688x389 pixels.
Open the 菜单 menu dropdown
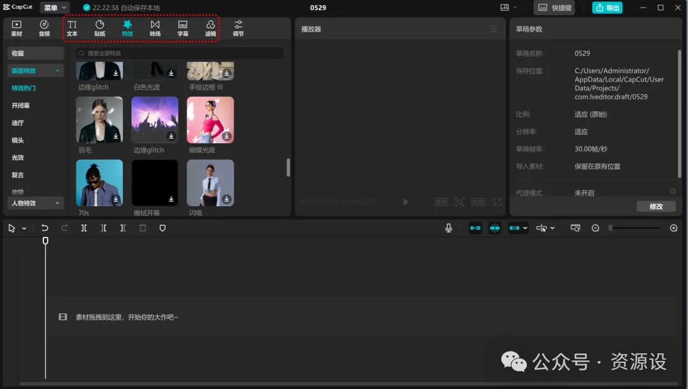tap(55, 8)
